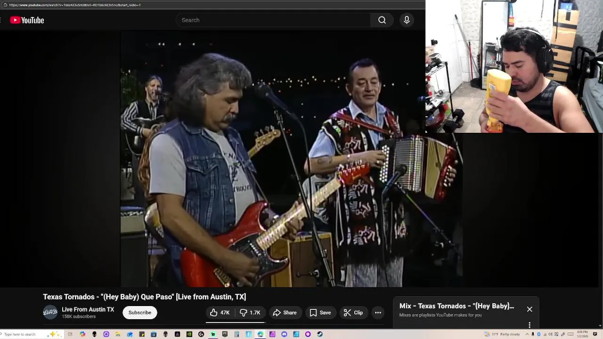Open the taskbar clock and date

582,334
